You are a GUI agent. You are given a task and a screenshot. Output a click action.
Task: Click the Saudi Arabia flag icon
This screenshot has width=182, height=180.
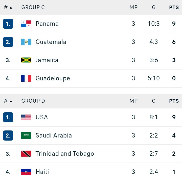26,136
